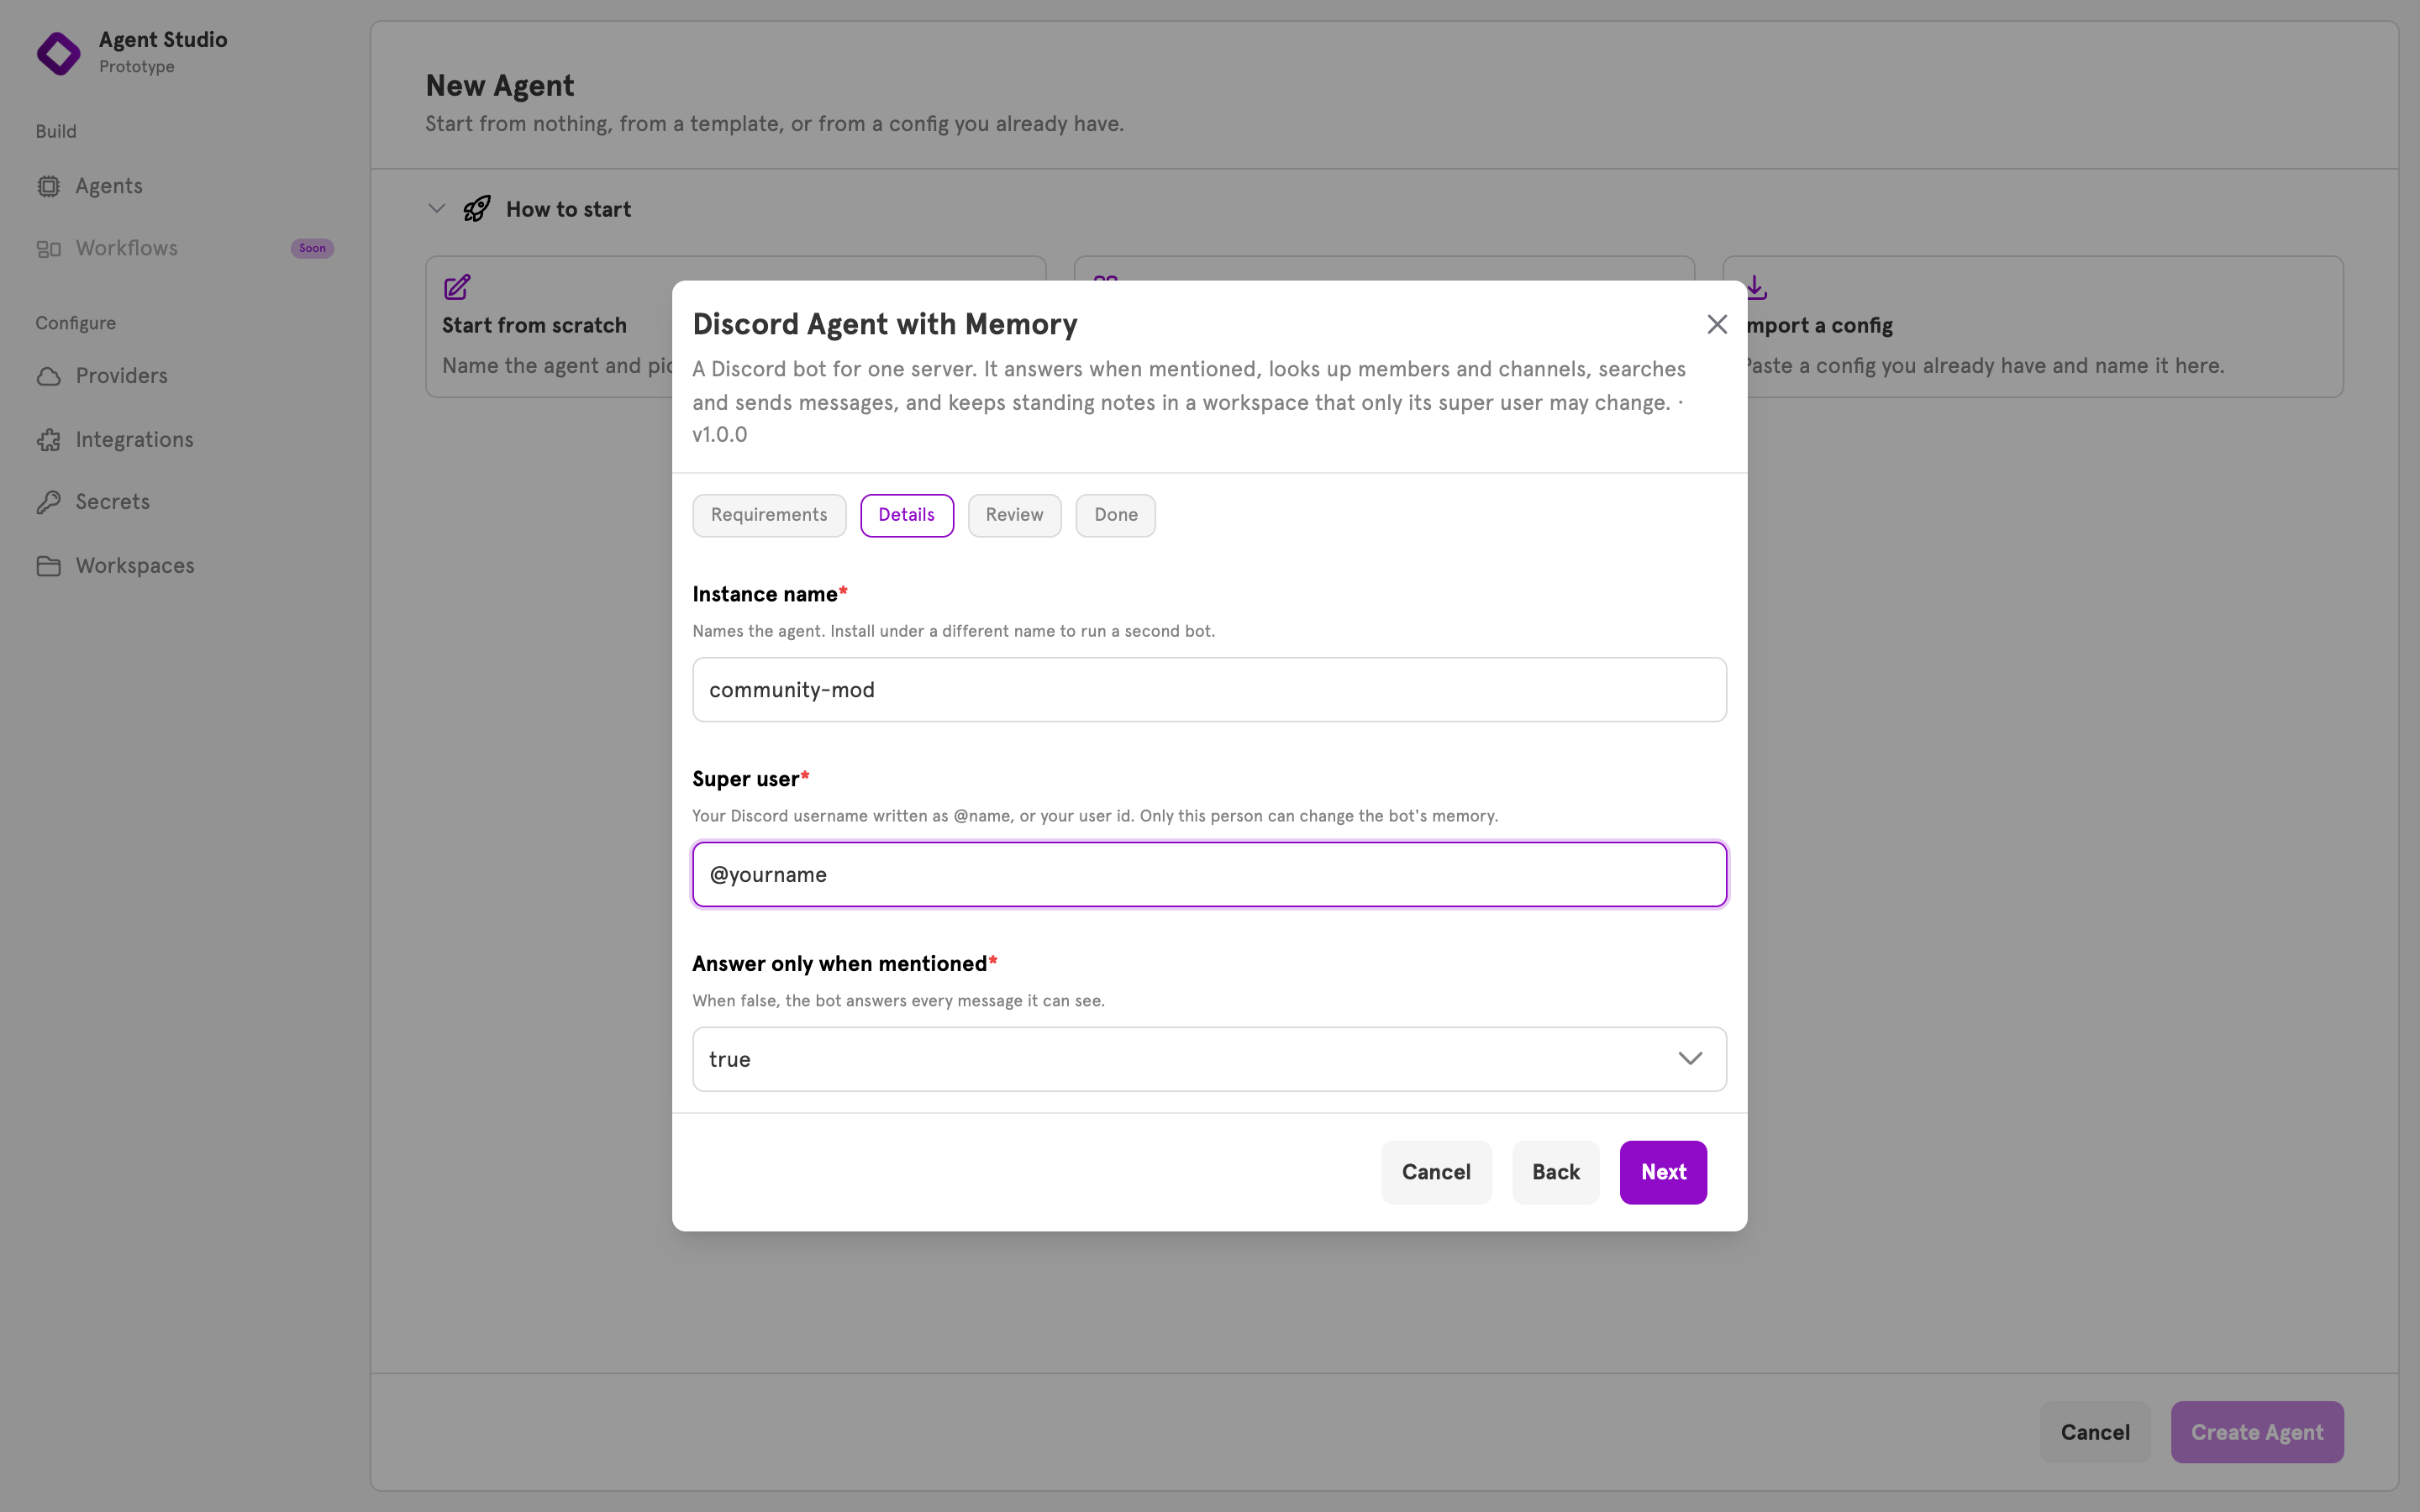Click the Configure section header
Image resolution: width=2420 pixels, height=1512 pixels.
pos(76,323)
